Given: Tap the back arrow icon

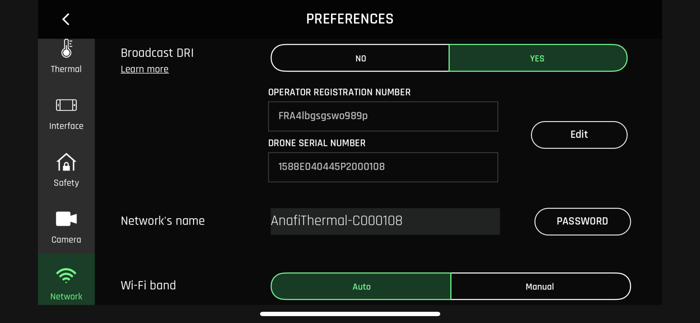Looking at the screenshot, I should click(x=66, y=19).
